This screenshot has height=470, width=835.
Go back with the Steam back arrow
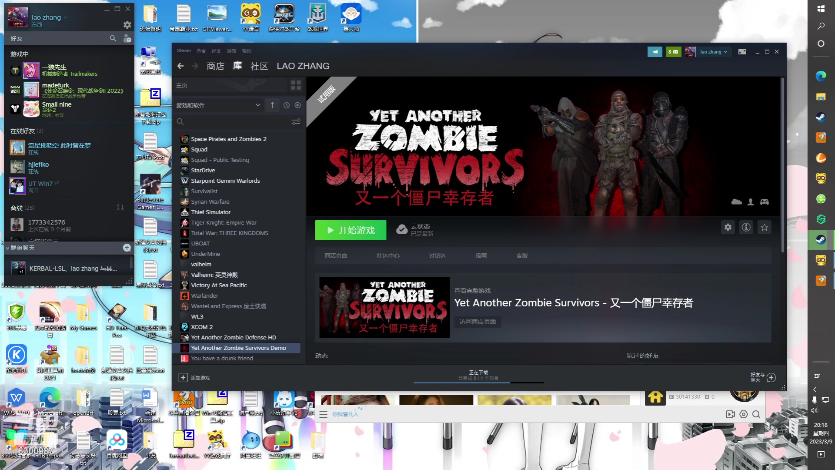click(180, 66)
